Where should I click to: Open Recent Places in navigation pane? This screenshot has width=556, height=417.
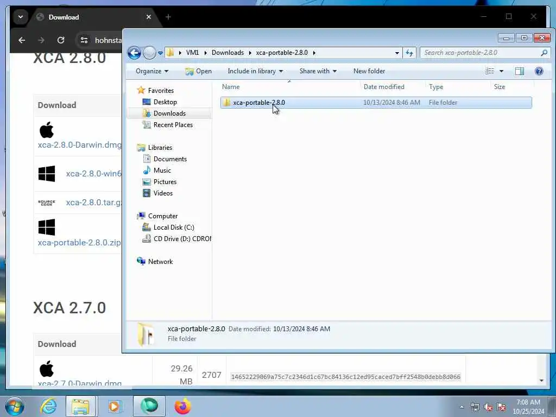coord(173,124)
